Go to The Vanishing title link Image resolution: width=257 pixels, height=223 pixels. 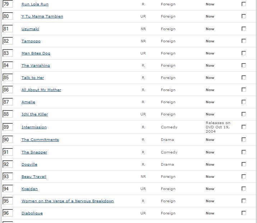36,66
